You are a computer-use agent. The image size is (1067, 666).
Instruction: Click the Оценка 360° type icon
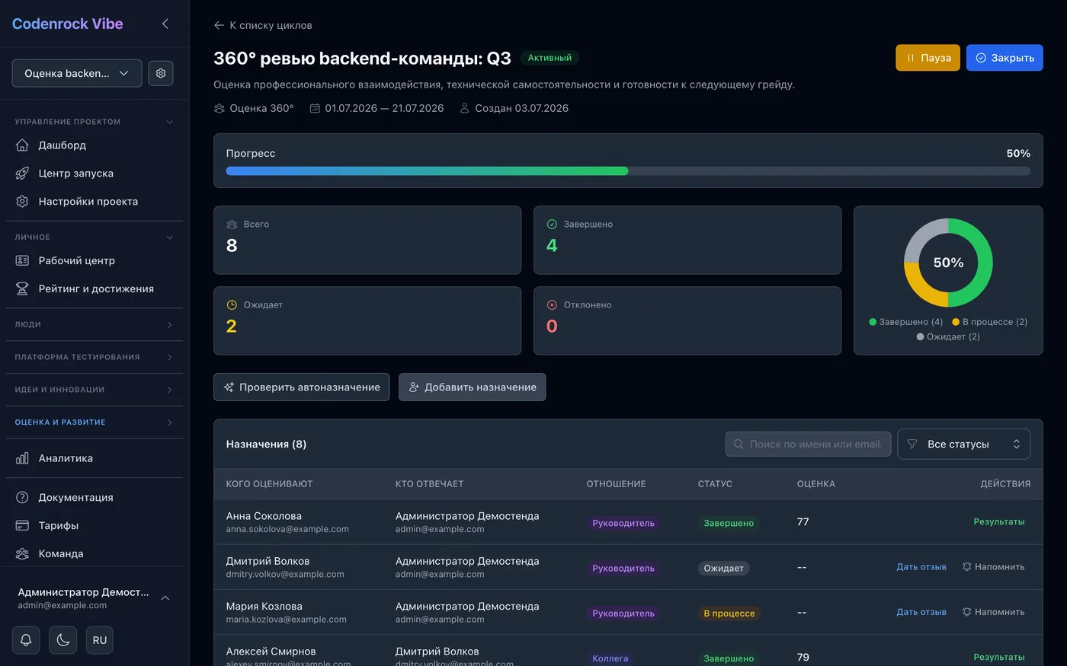pos(219,108)
